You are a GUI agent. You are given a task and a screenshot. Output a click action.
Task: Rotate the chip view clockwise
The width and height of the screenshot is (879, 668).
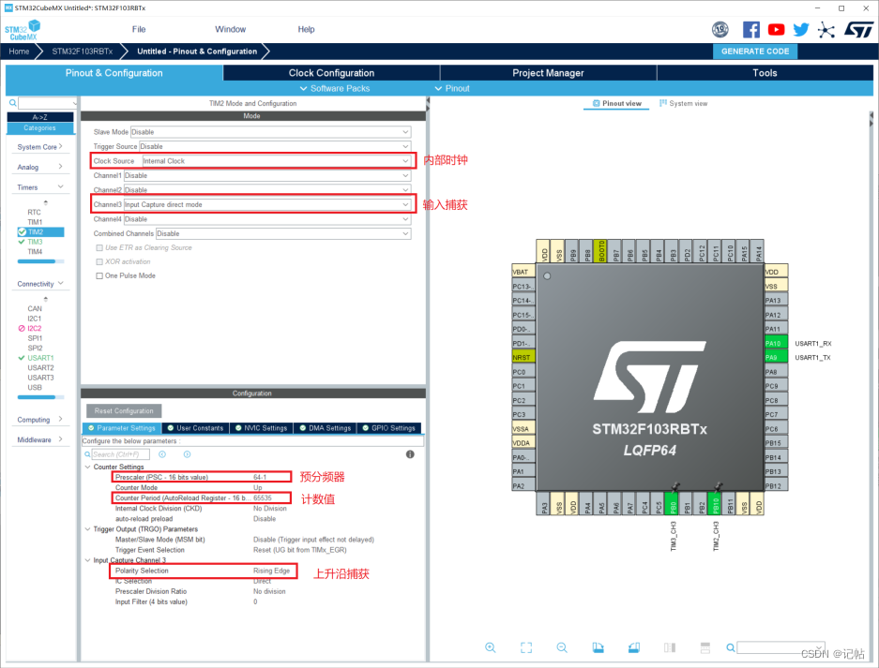[598, 647]
